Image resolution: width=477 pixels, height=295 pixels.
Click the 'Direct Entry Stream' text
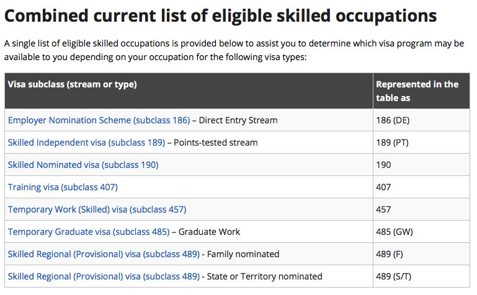pyautogui.click(x=238, y=120)
